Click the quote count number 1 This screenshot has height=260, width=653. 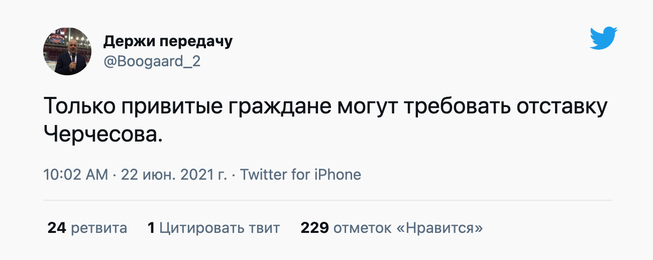point(151,228)
